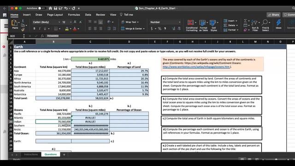Expand the Insert cells dropdown
295x166 pixels.
click(236, 21)
